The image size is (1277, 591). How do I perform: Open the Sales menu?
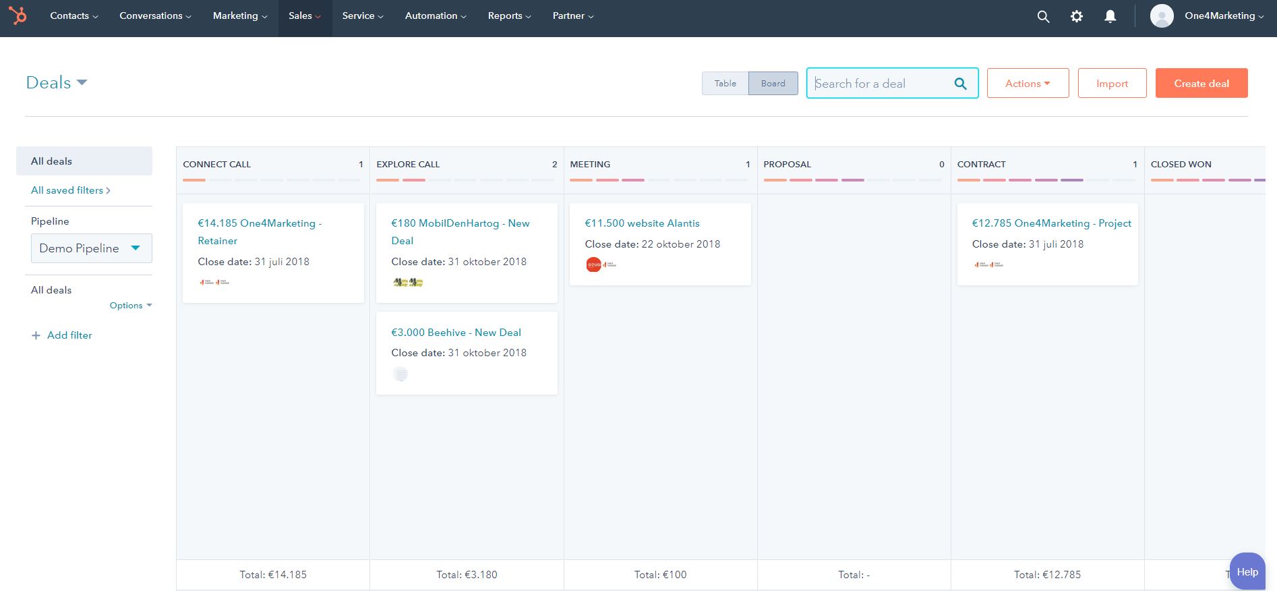305,16
